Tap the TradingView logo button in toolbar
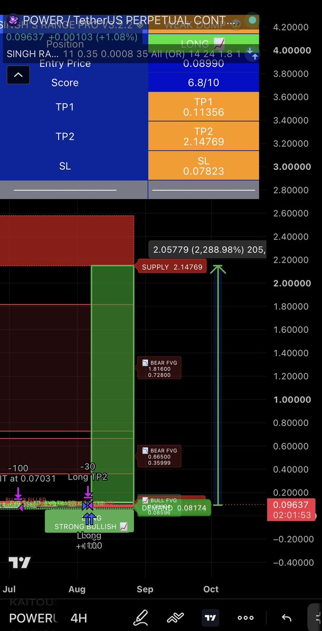322x631 pixels. point(210,618)
